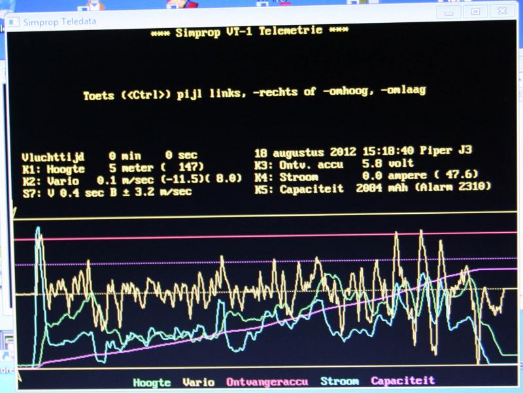Maximize the Simprop Teledata window
This screenshot has height=393, width=523.
(475, 12)
